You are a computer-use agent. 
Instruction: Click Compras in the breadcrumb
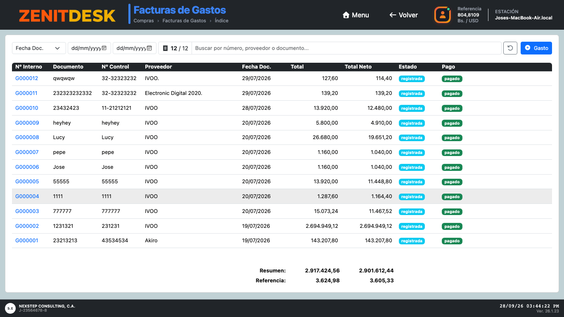click(144, 21)
